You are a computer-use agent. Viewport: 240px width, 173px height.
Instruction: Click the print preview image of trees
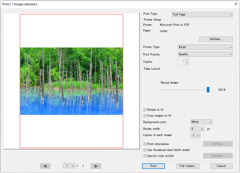tap(71, 81)
